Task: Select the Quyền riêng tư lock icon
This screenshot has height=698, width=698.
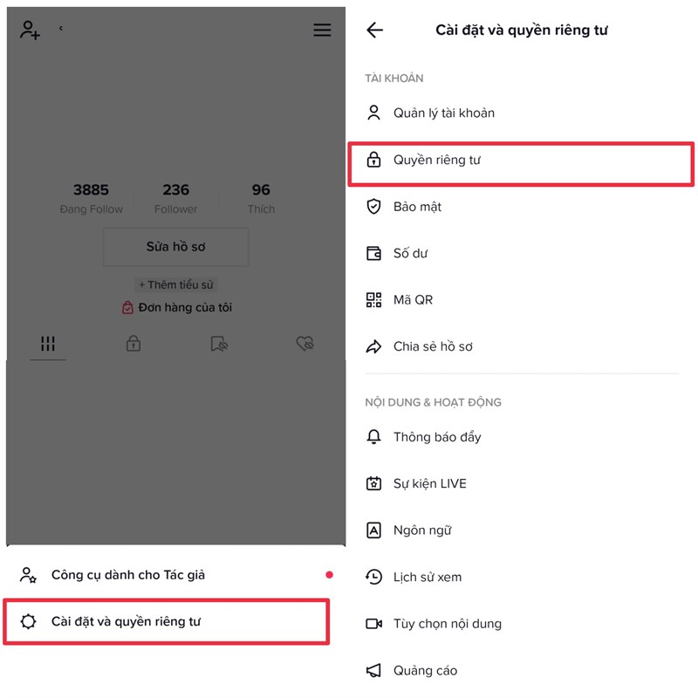Action: point(373,160)
